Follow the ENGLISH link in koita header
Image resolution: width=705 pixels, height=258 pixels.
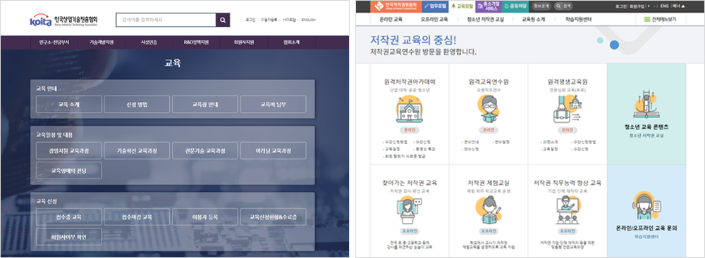pos(309,20)
